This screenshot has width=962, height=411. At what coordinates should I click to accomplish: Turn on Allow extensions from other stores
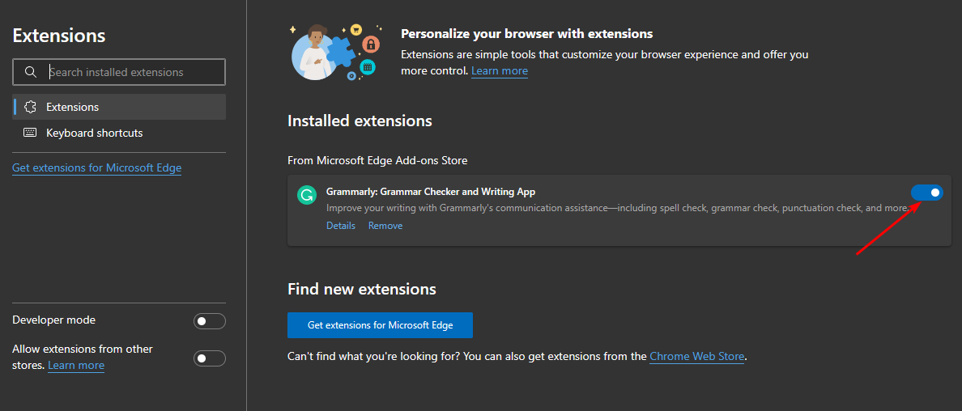[x=210, y=358]
